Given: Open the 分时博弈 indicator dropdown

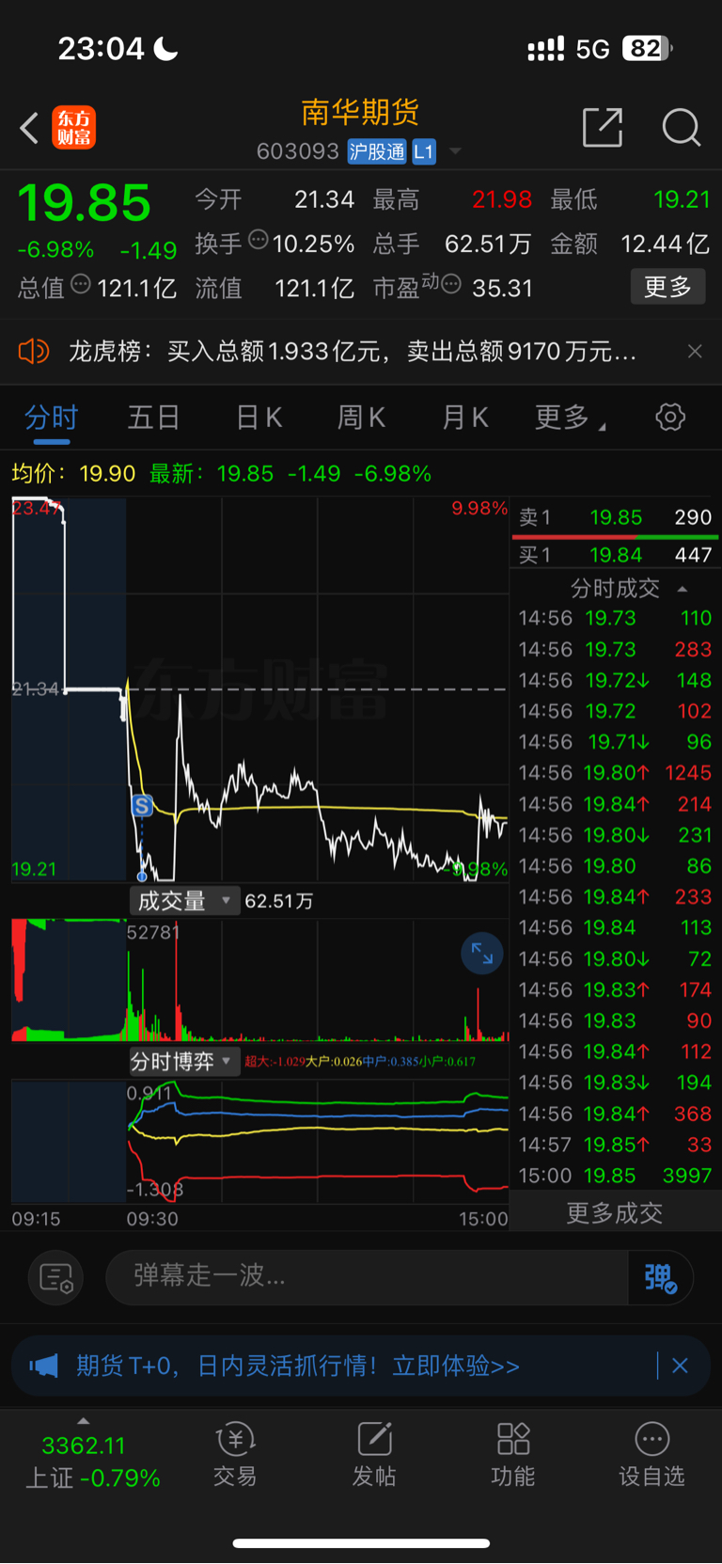Looking at the screenshot, I should [x=184, y=1062].
